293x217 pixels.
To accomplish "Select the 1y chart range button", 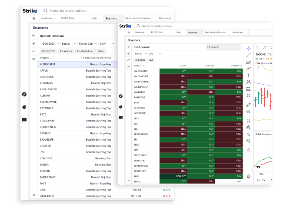I will pyautogui.click(x=264, y=180).
